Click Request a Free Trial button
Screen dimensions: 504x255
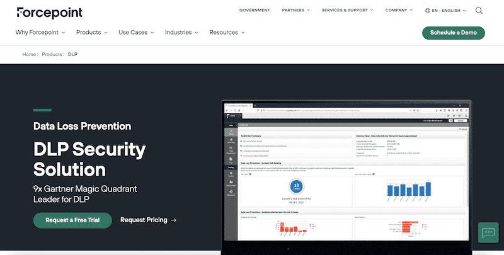(72, 220)
